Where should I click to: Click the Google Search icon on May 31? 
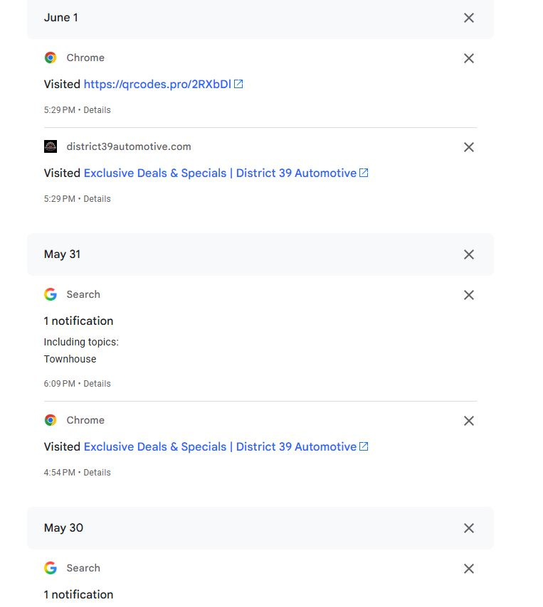click(51, 294)
